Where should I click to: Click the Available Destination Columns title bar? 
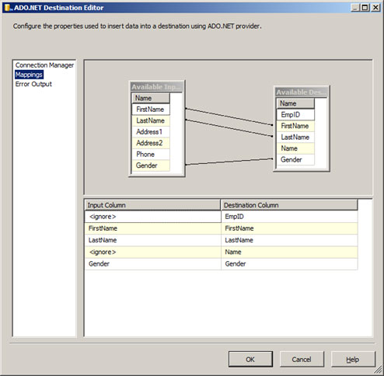[302, 92]
